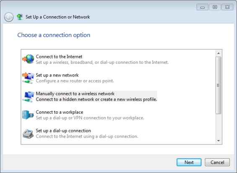This screenshot has width=237, height=173.
Task: Click the telephone dial-up connection icon
Action: coord(28,134)
